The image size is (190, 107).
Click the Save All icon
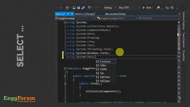click(x=83, y=8)
